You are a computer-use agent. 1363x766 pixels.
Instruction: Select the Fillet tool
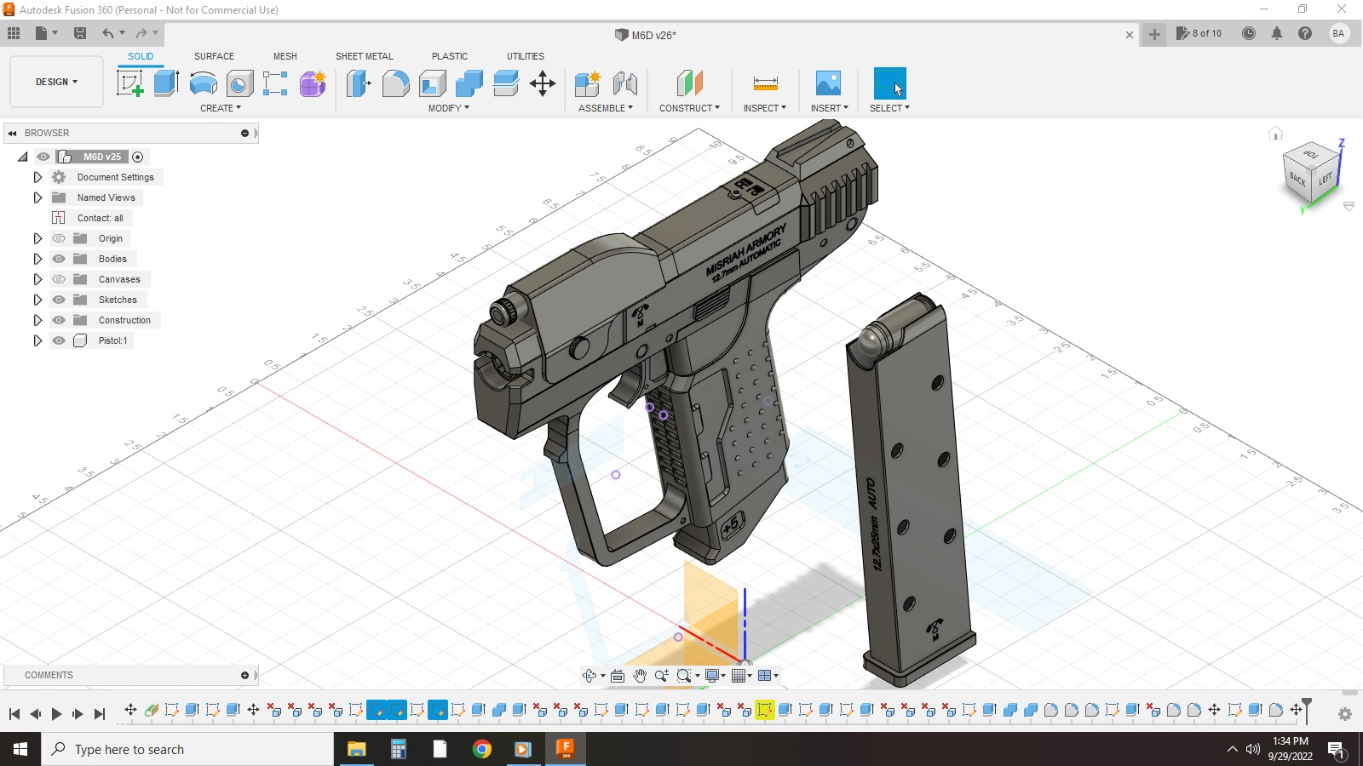(395, 83)
